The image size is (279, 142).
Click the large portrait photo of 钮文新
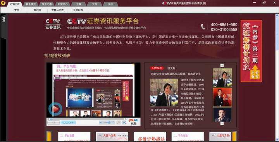164,92
